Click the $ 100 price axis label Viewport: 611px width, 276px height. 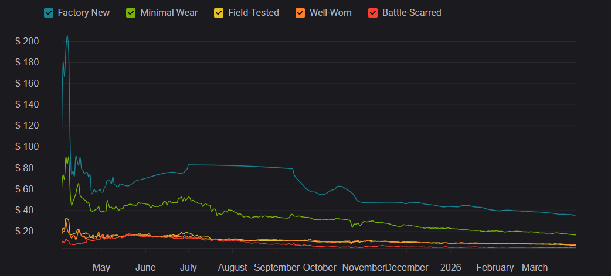point(28,147)
